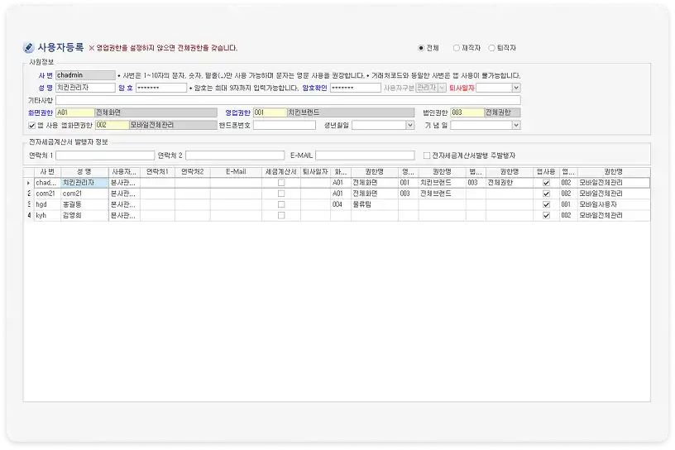This screenshot has height=450, width=675.
Task: Click the 암호 password field
Action: (161, 88)
